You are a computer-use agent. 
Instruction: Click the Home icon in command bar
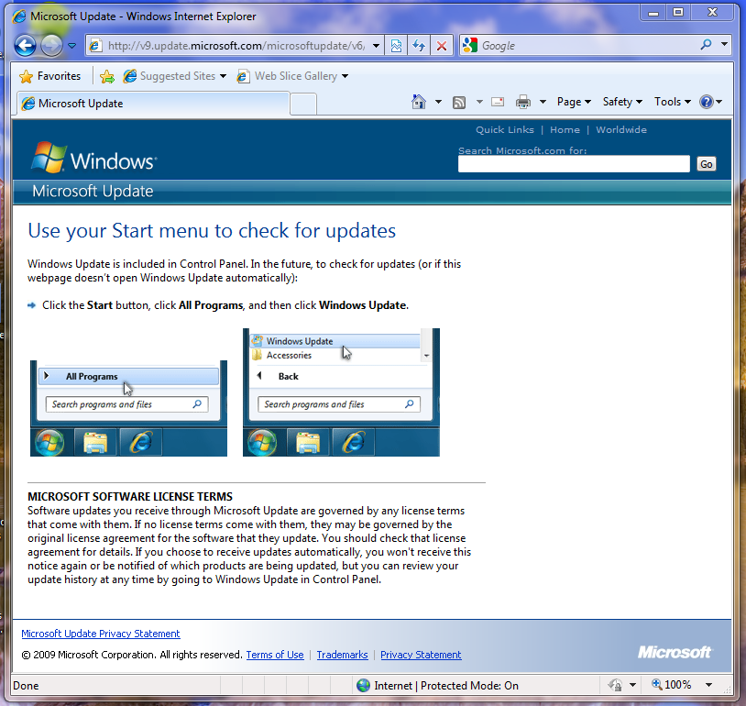click(419, 102)
